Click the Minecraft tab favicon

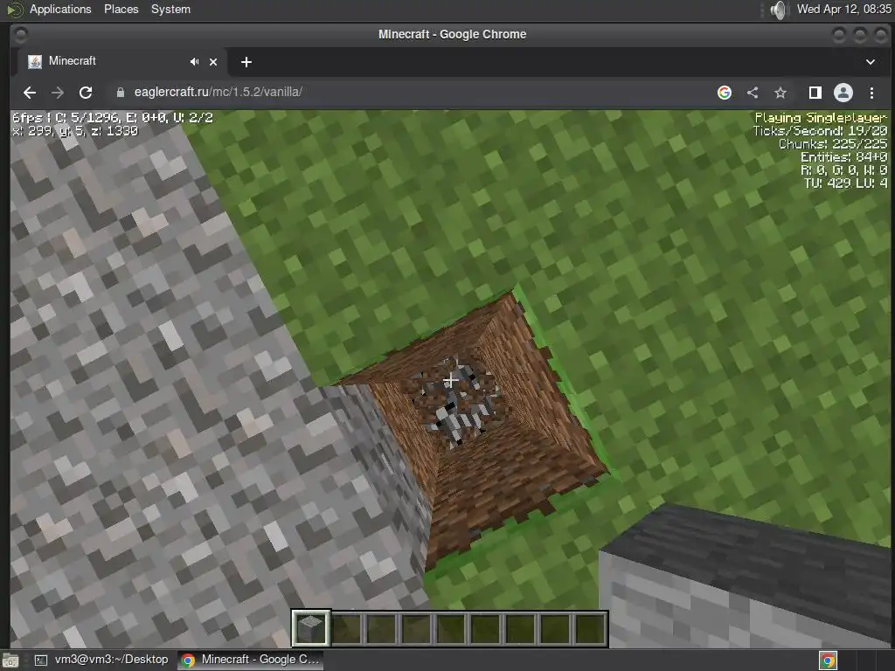pyautogui.click(x=35, y=62)
